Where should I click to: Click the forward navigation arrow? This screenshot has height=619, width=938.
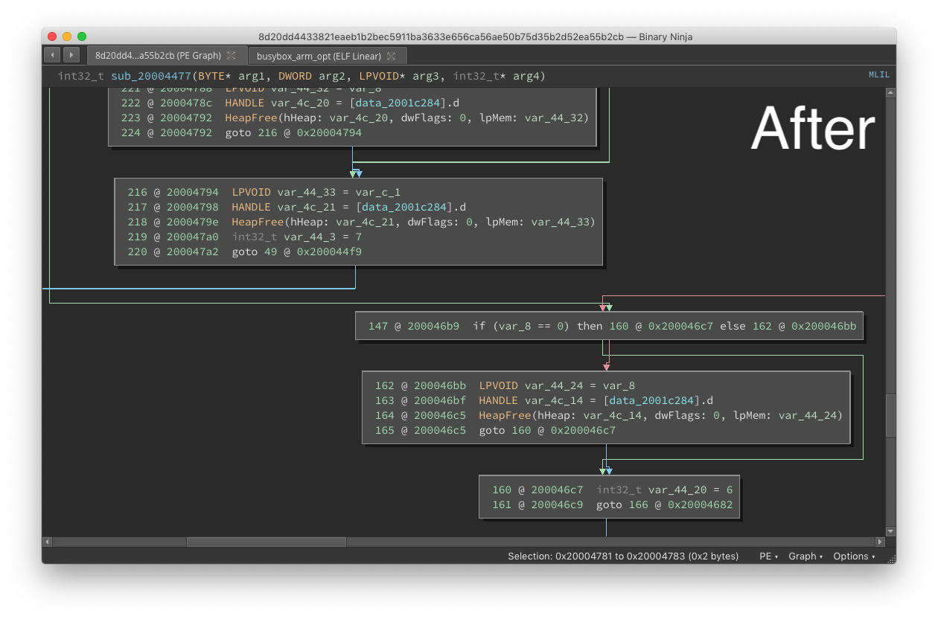(71, 55)
